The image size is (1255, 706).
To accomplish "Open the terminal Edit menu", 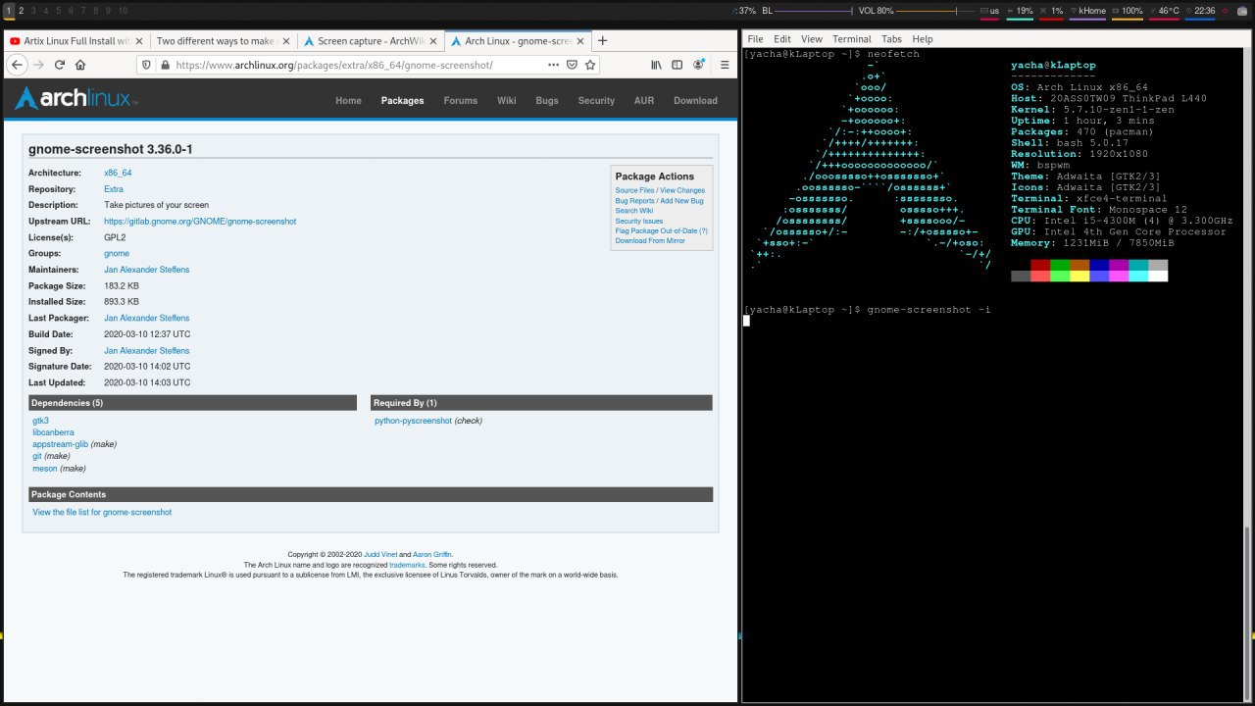I will (781, 39).
